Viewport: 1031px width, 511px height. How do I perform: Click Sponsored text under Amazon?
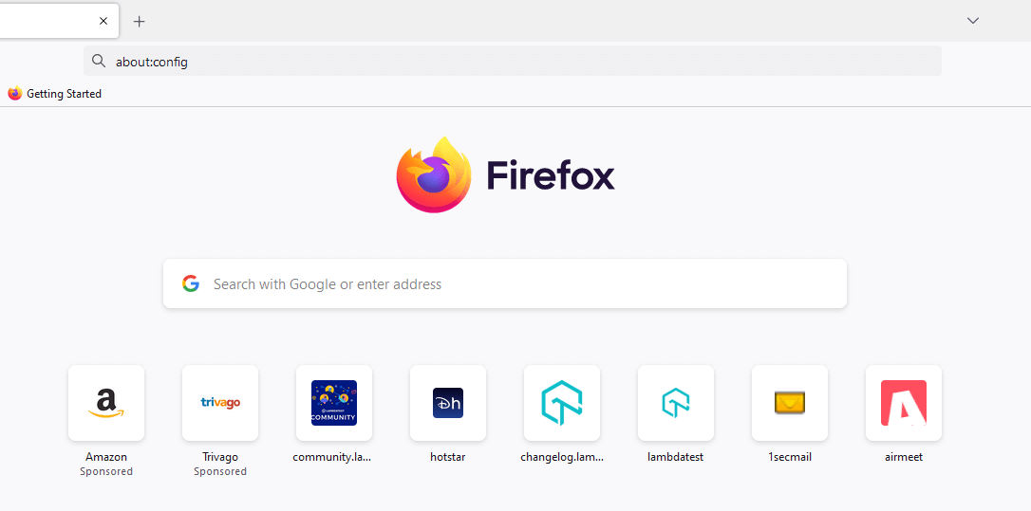[x=106, y=471]
